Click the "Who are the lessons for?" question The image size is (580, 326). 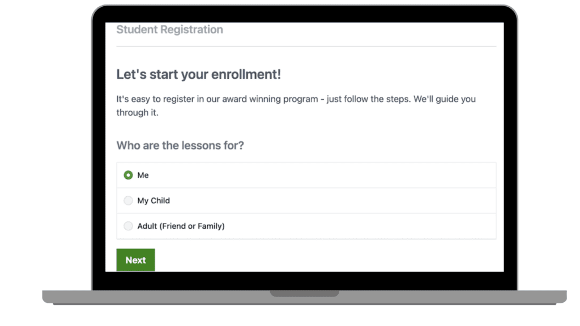(x=180, y=145)
